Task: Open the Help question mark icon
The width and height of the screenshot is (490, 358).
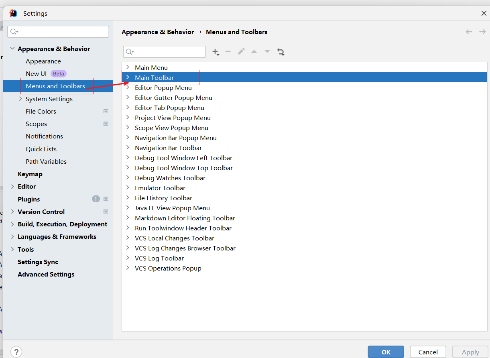Action: pyautogui.click(x=16, y=352)
